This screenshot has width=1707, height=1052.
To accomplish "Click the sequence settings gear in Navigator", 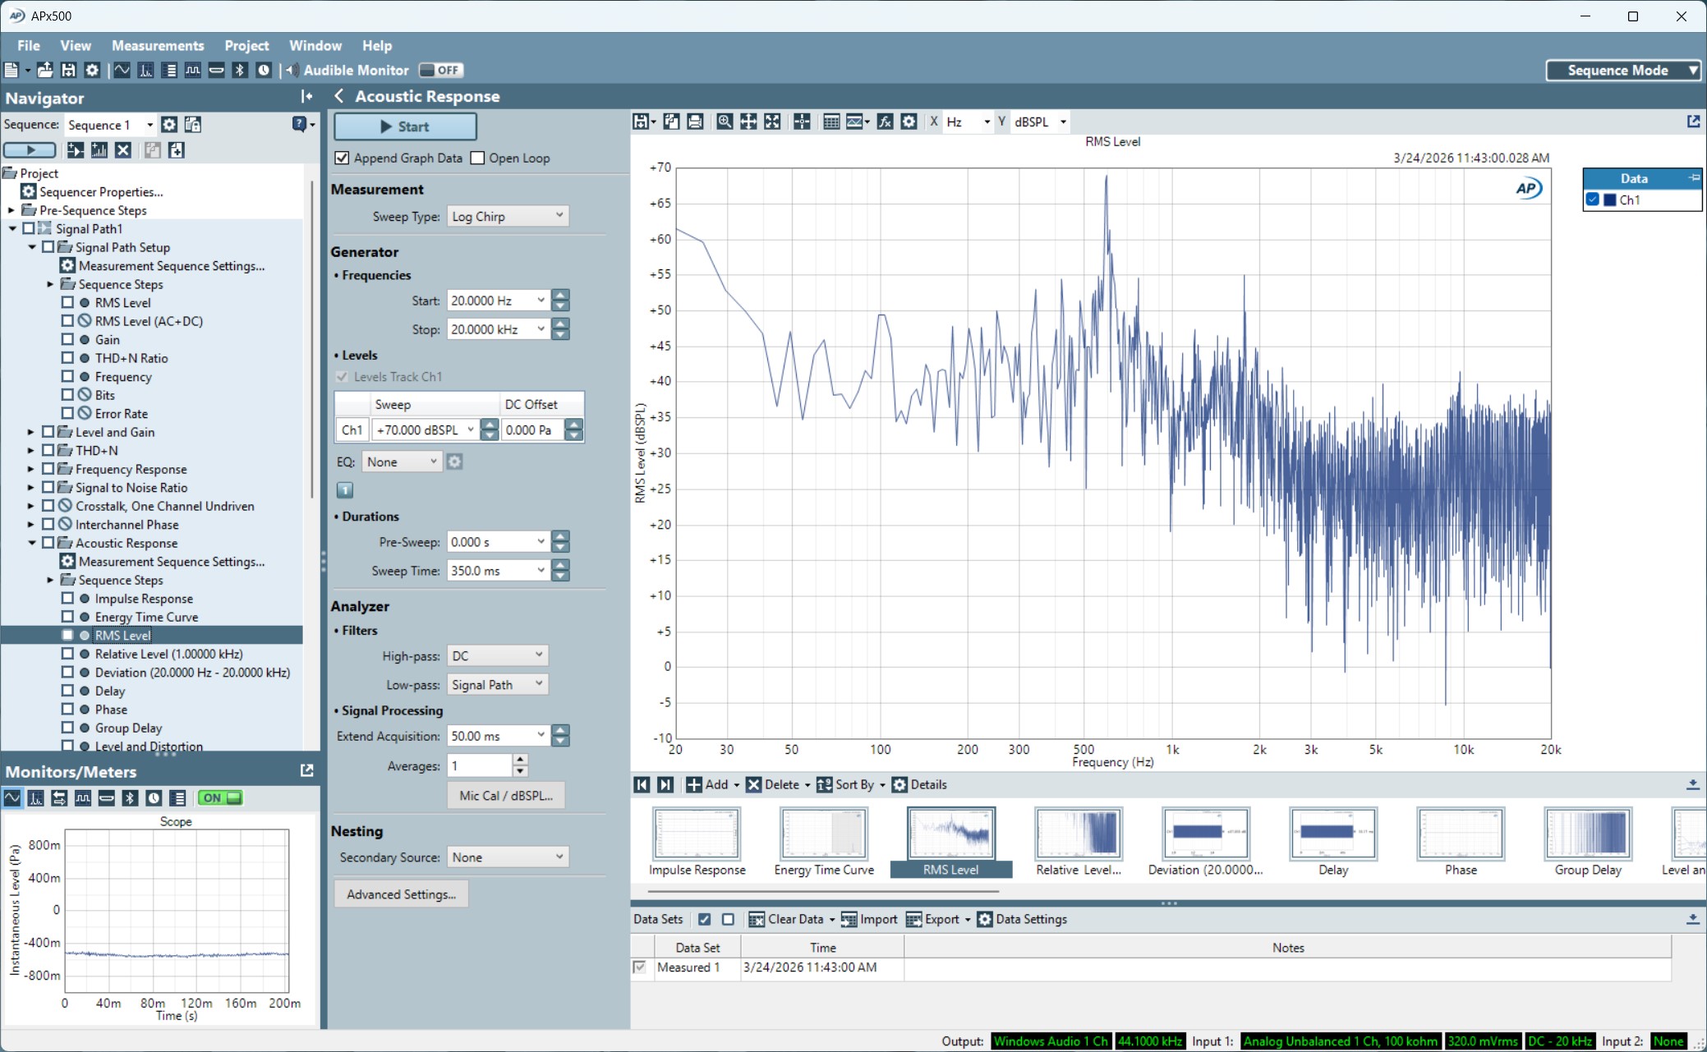I will [x=169, y=125].
